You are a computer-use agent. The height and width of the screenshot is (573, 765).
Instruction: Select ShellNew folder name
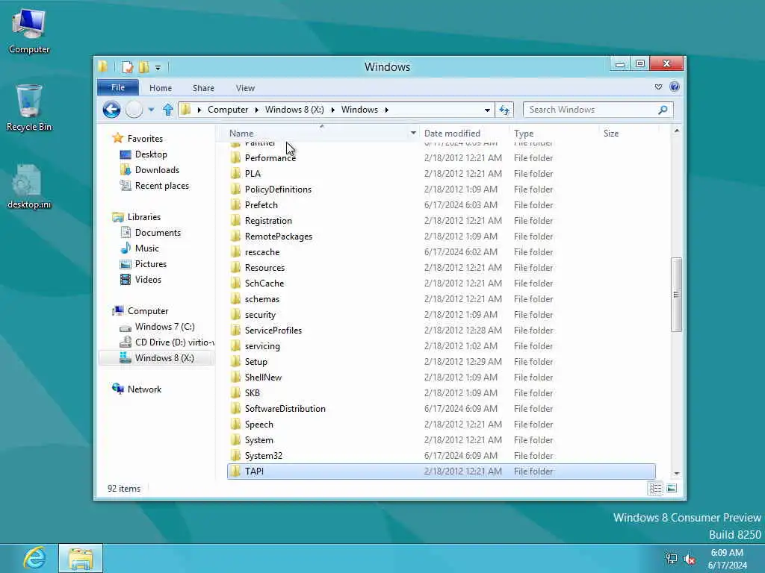point(264,377)
